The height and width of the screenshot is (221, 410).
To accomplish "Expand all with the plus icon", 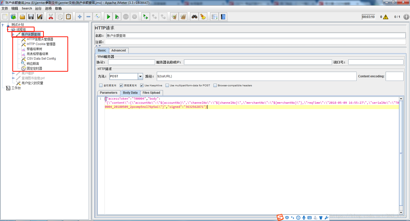I will tap(80, 17).
